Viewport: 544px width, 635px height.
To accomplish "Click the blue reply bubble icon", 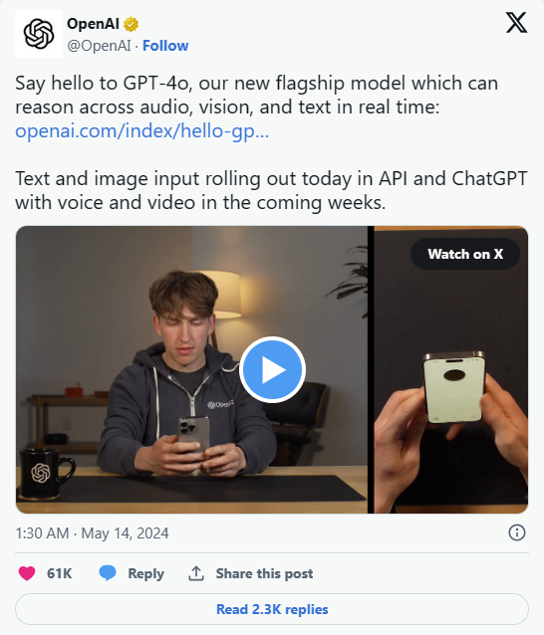I will click(108, 573).
